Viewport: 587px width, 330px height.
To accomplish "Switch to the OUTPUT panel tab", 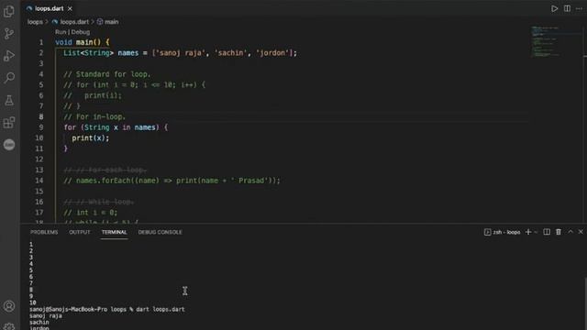I will (80, 232).
